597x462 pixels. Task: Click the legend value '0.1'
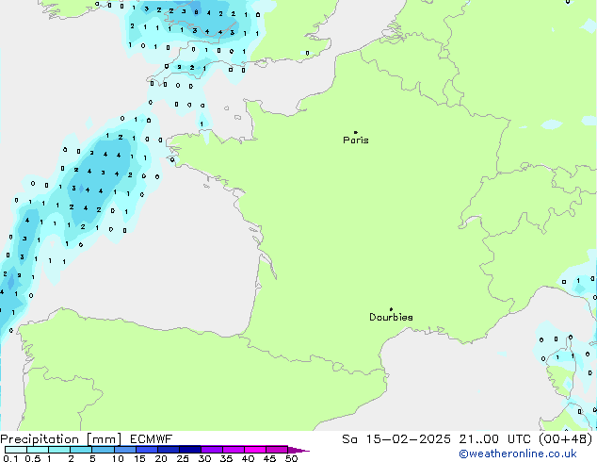pyautogui.click(x=10, y=458)
